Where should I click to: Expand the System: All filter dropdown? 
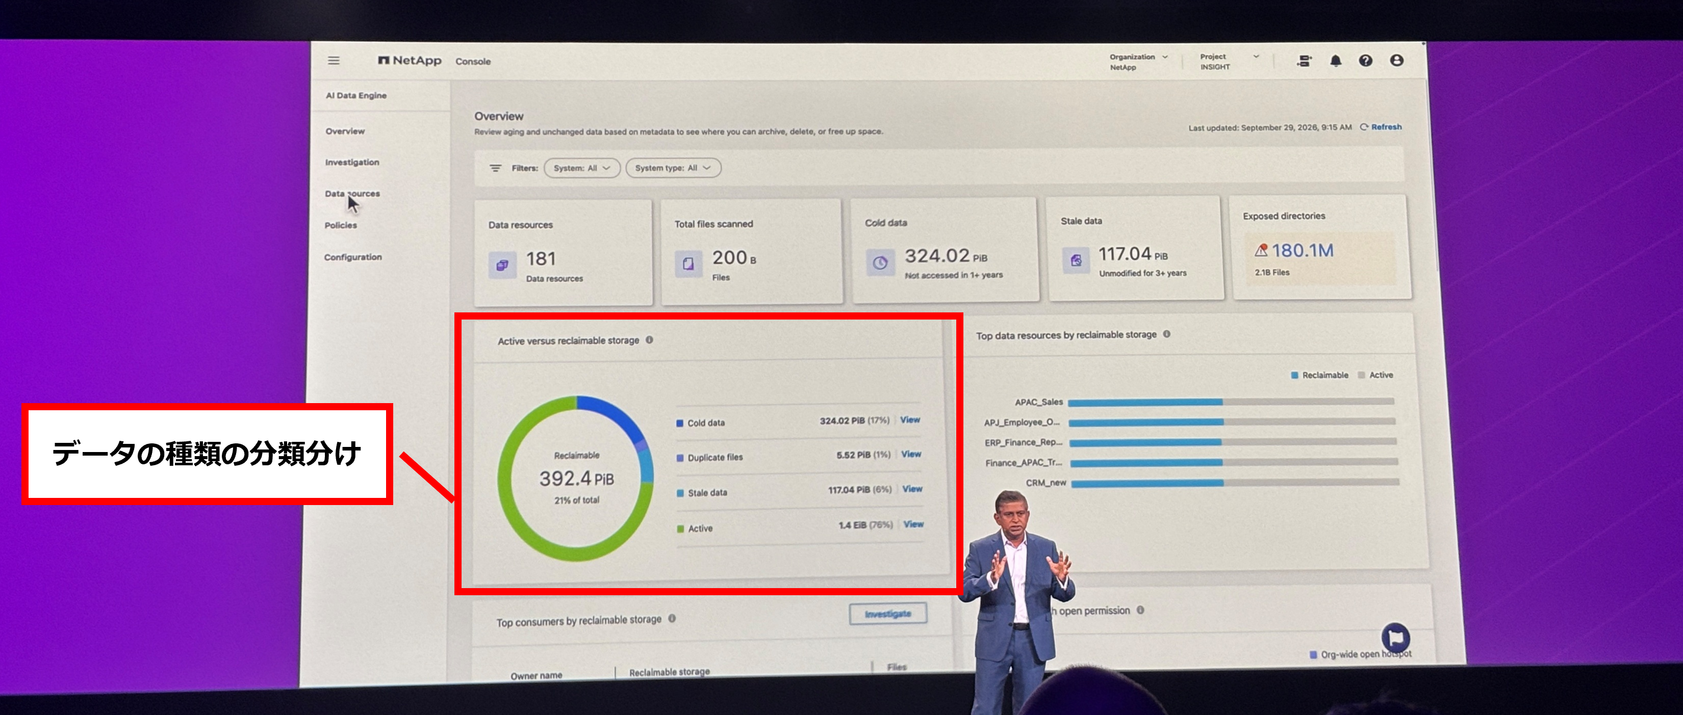[581, 168]
